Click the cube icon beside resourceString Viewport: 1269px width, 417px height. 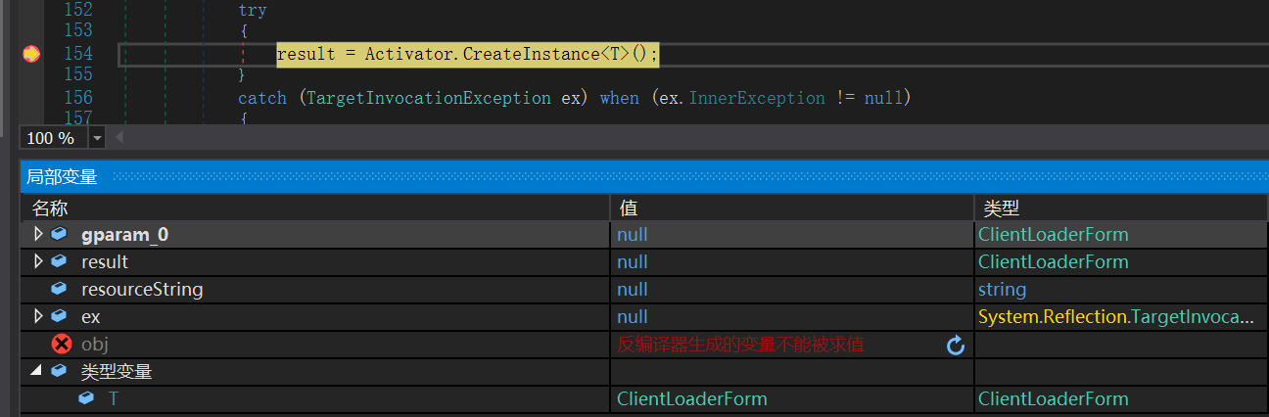pyautogui.click(x=60, y=290)
